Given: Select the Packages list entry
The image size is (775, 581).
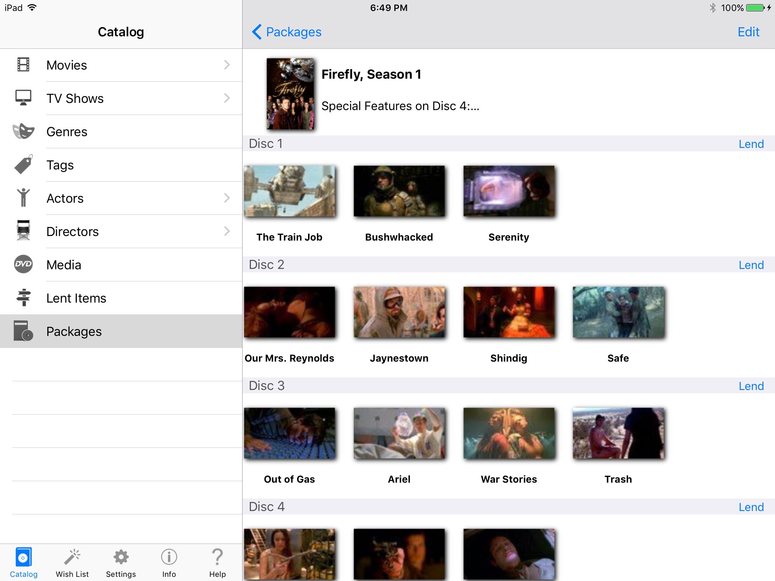Looking at the screenshot, I should (x=121, y=331).
